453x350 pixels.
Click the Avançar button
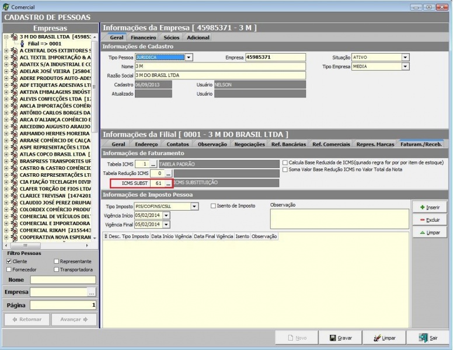(74, 319)
